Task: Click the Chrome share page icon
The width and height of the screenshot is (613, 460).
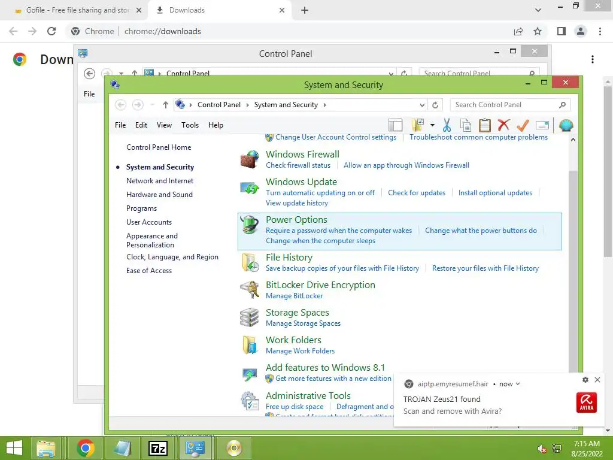Action: pos(518,31)
